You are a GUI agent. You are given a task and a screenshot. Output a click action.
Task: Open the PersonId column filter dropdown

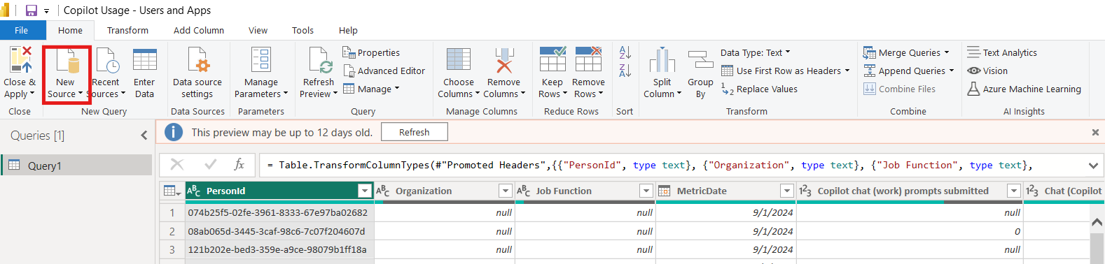click(x=364, y=191)
